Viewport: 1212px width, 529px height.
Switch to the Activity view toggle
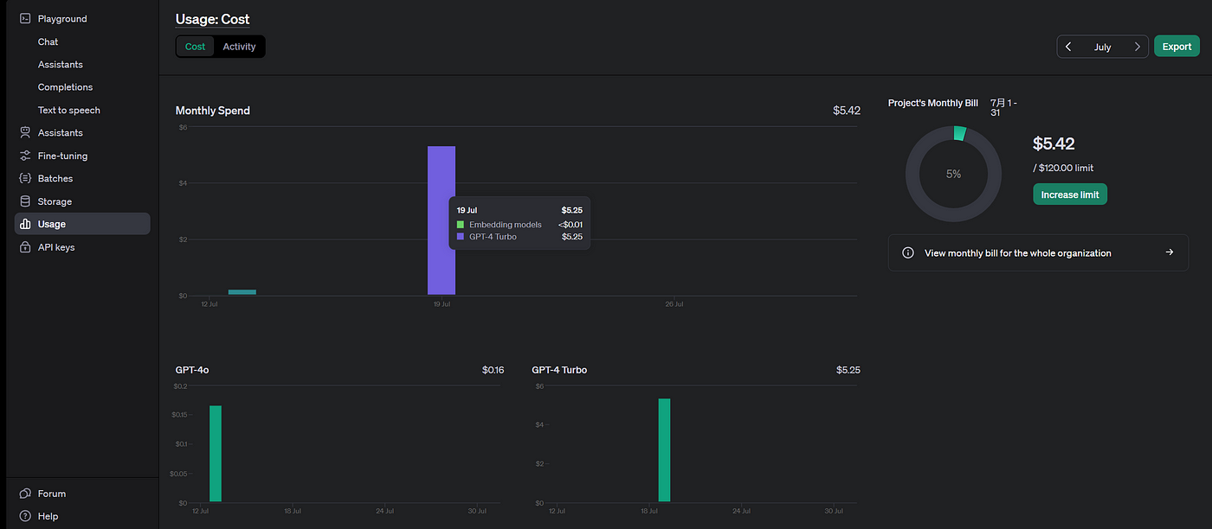pos(239,47)
